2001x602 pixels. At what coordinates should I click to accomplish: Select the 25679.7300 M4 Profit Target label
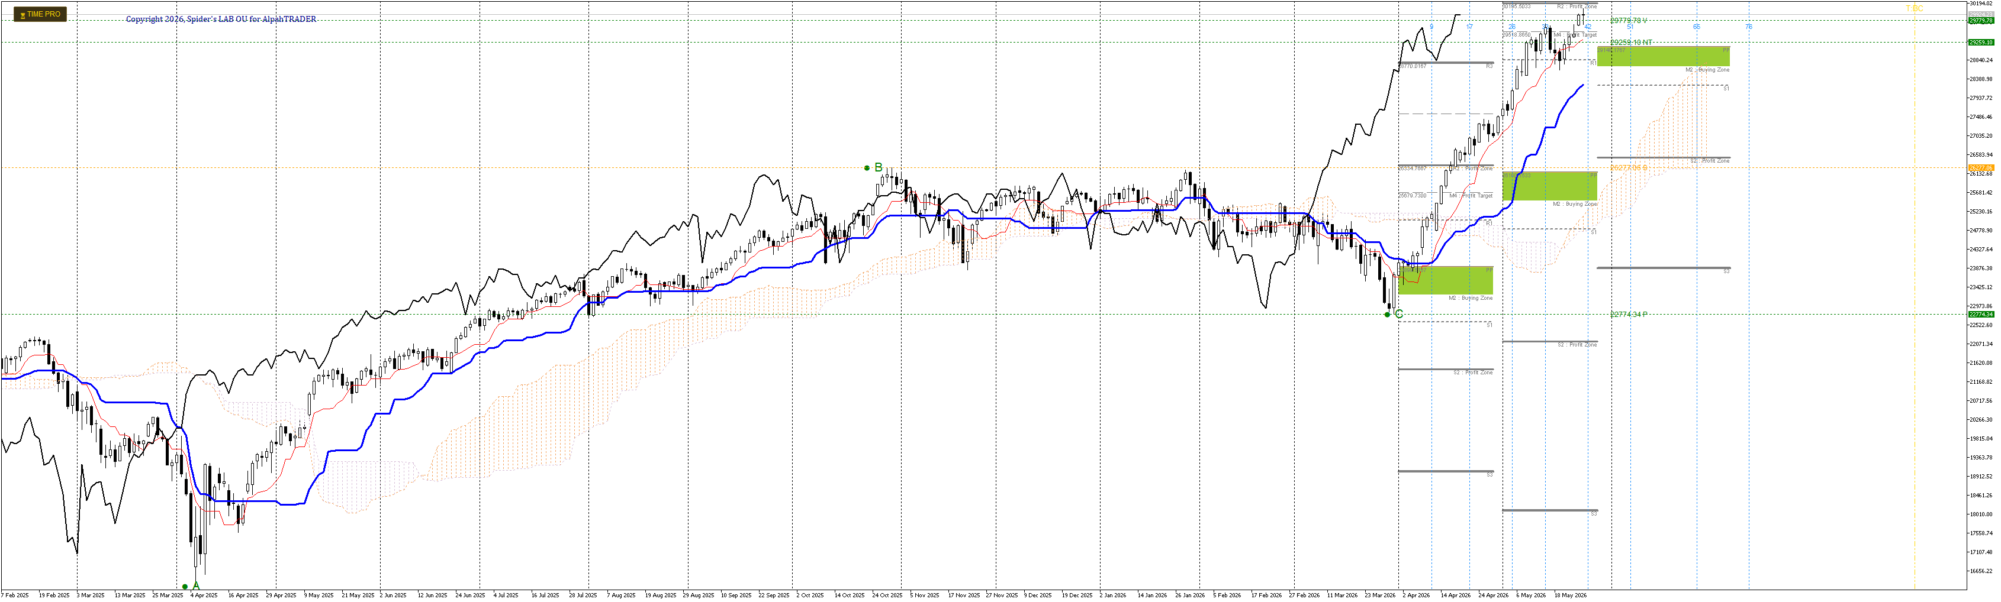coord(1446,196)
